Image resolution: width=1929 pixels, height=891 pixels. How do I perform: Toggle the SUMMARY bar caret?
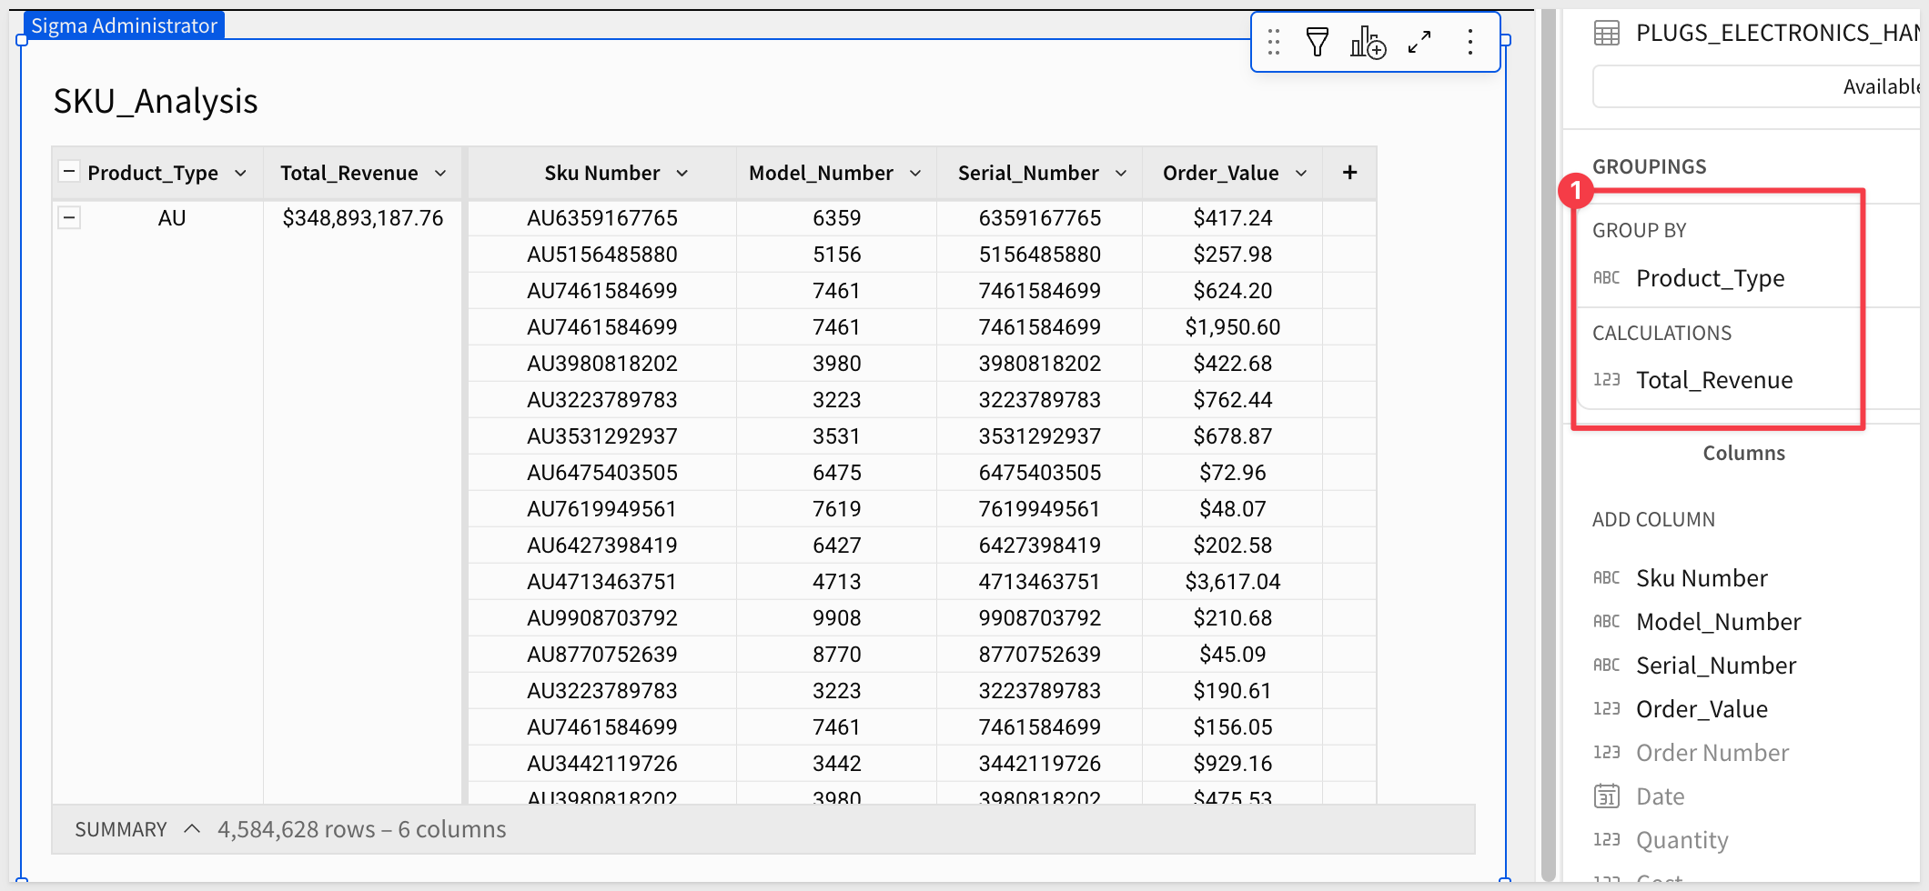pyautogui.click(x=192, y=829)
